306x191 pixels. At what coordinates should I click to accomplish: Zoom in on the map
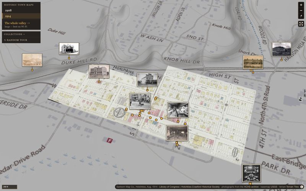(301, 5)
